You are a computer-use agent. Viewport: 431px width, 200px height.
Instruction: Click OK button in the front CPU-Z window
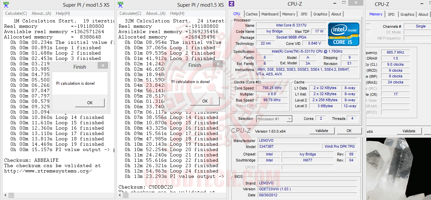[349, 131]
